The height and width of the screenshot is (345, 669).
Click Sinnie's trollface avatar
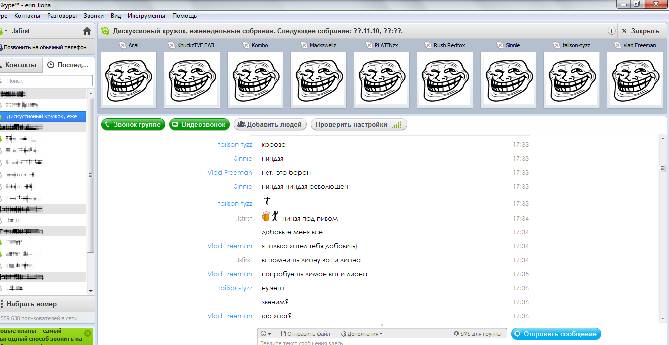click(508, 80)
